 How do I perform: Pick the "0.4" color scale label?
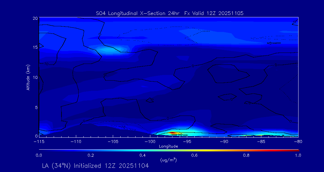point(142,155)
